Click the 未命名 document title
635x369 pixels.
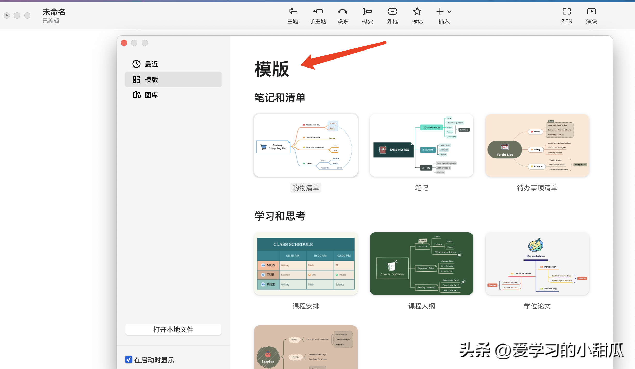[x=54, y=12]
